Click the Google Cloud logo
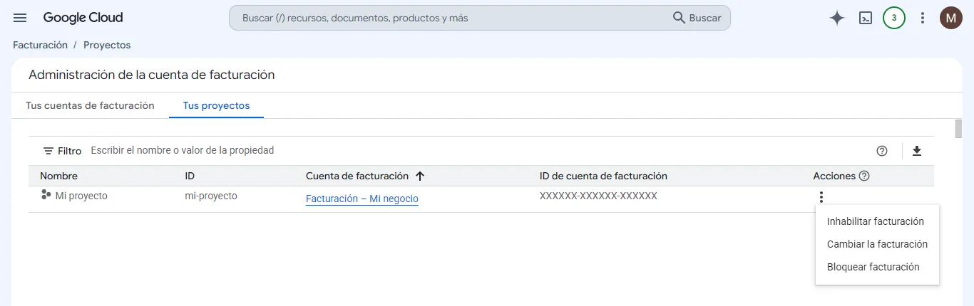 83,18
